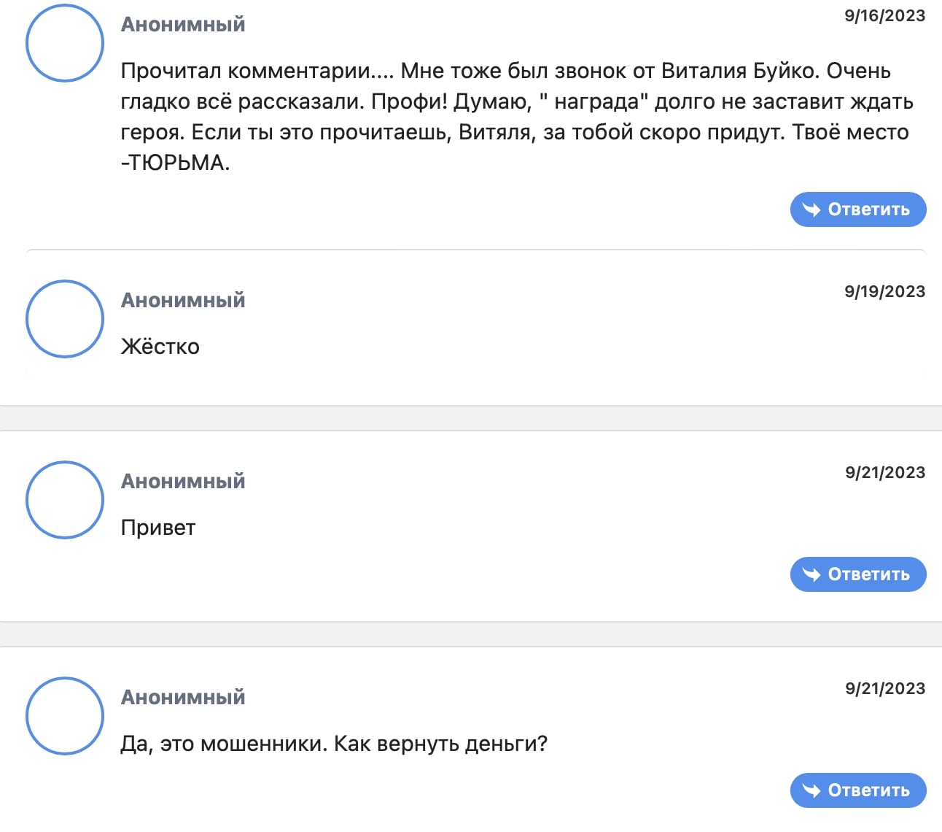Click the "Жёстко" comment text
This screenshot has width=942, height=832.
pos(160,347)
